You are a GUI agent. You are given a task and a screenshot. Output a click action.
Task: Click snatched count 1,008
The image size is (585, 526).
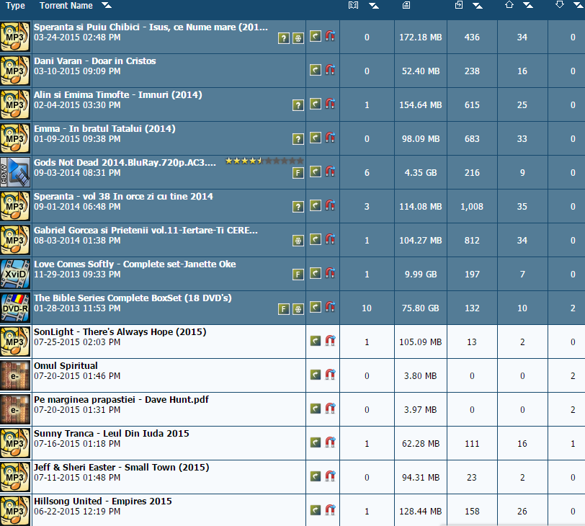click(472, 207)
